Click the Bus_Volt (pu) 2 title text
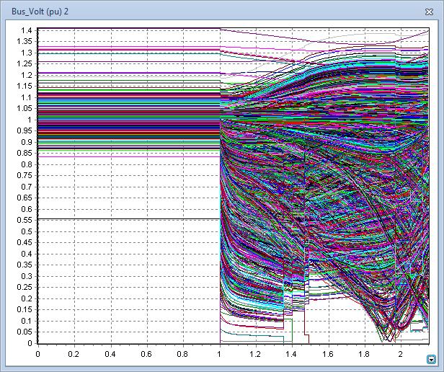 tap(40, 12)
